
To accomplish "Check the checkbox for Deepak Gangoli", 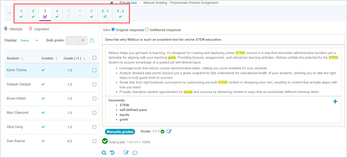I will pos(94,84).
